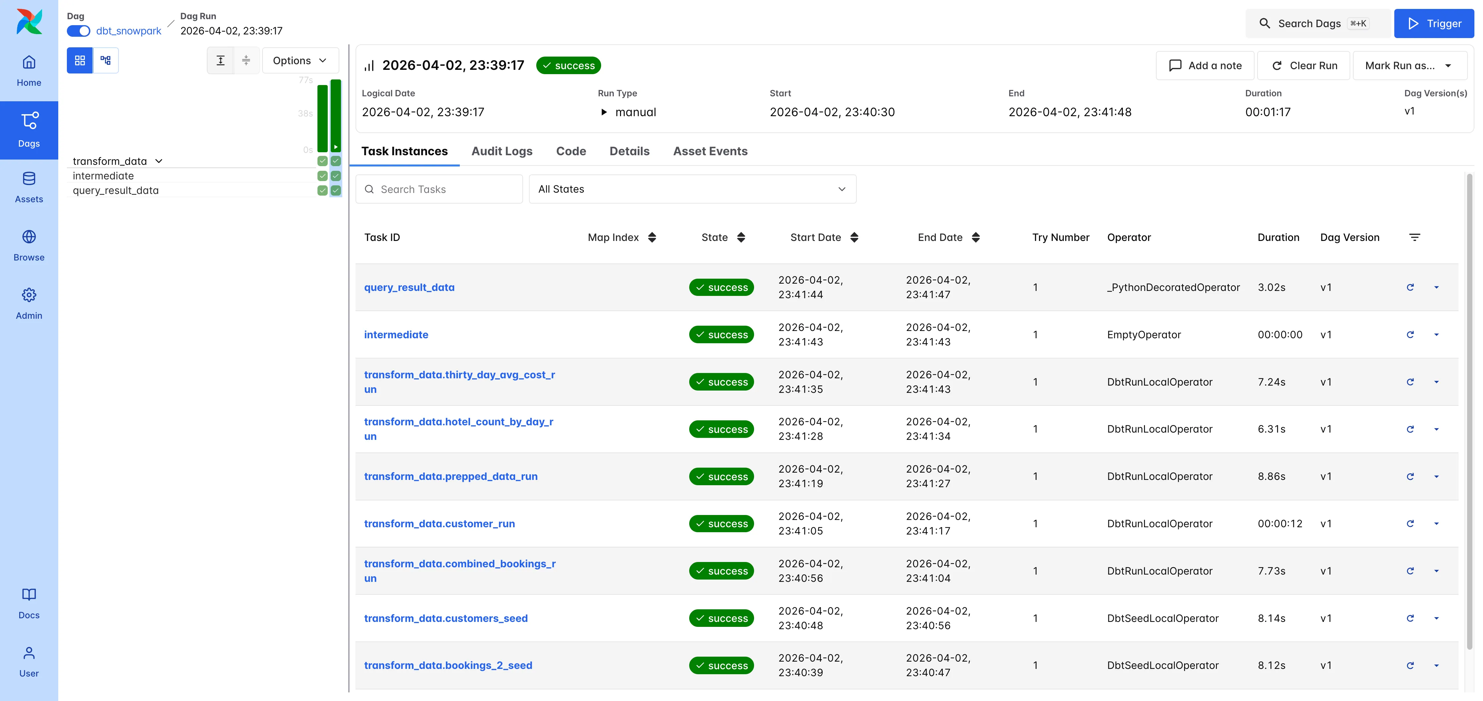Go to Home in sidebar
This screenshot has width=1483, height=701.
tap(29, 71)
